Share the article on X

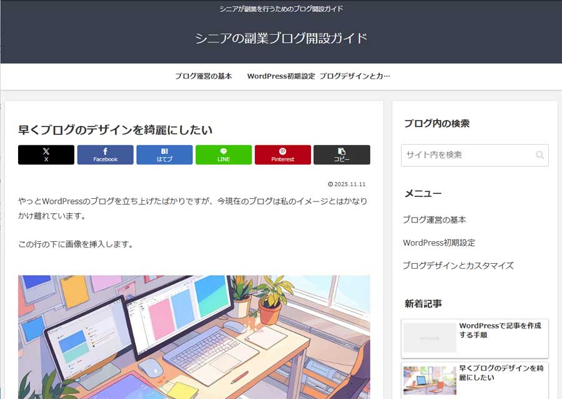tap(46, 155)
